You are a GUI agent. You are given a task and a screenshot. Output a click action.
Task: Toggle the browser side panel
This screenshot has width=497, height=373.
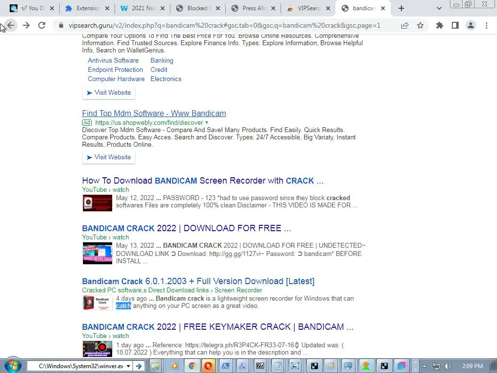455,25
